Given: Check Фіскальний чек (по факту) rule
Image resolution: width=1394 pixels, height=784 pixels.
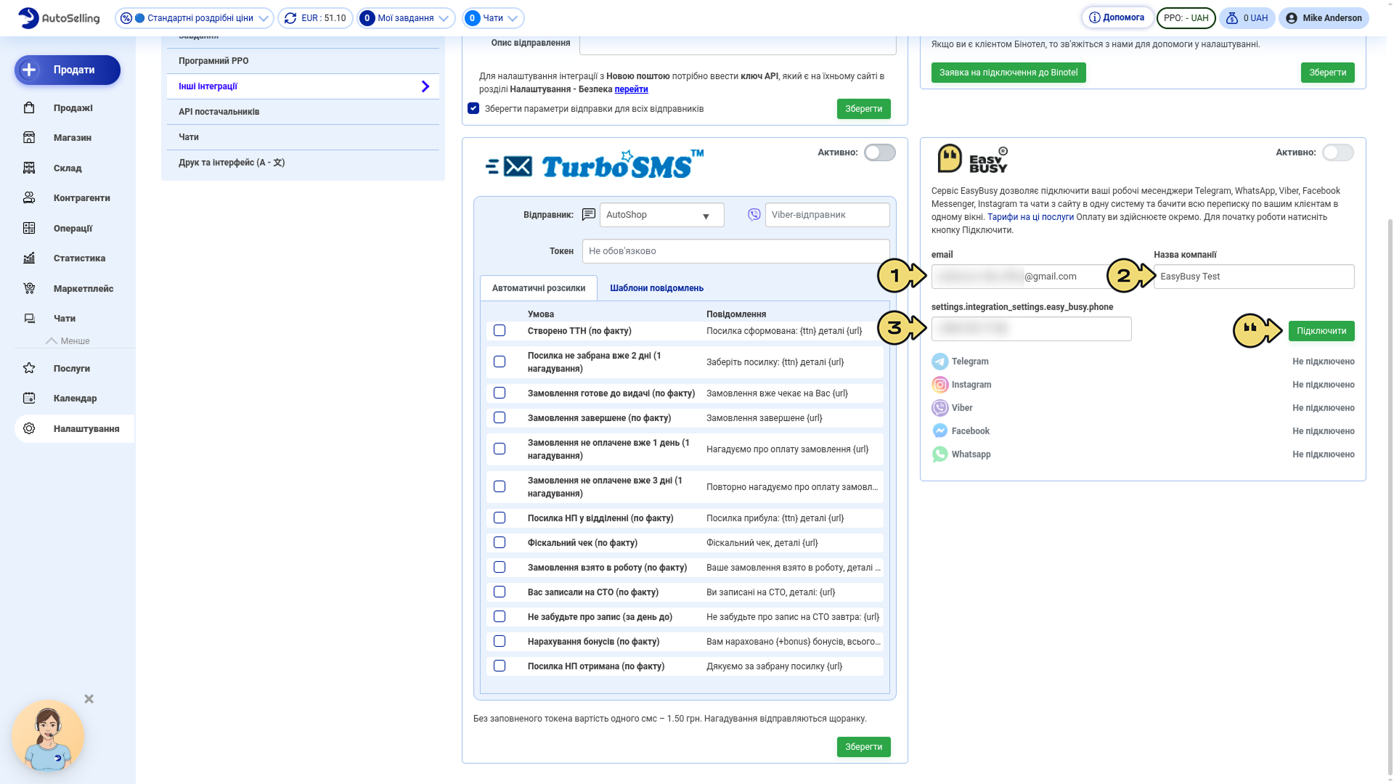Looking at the screenshot, I should click(500, 543).
